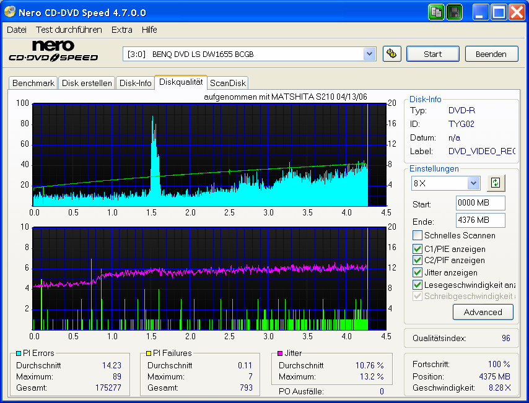Click the first green screenshot icon in titlebar
The width and height of the screenshot is (529, 403).
click(436, 11)
